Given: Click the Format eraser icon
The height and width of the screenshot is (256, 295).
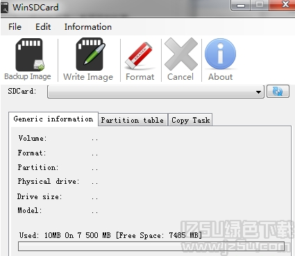Looking at the screenshot, I should point(140,56).
